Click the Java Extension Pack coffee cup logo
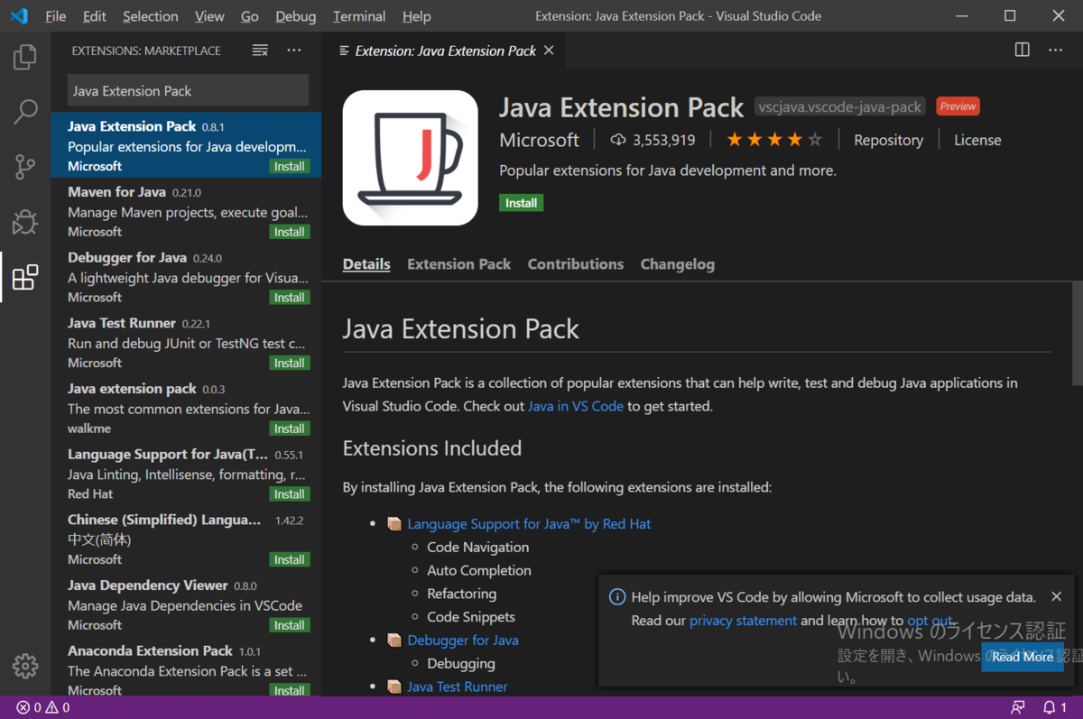The width and height of the screenshot is (1083, 719). tap(410, 158)
